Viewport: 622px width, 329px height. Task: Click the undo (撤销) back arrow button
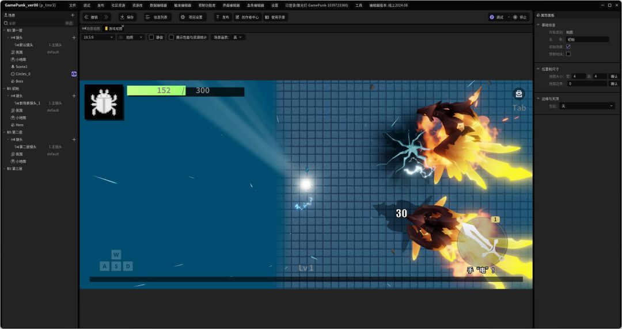[x=91, y=17]
